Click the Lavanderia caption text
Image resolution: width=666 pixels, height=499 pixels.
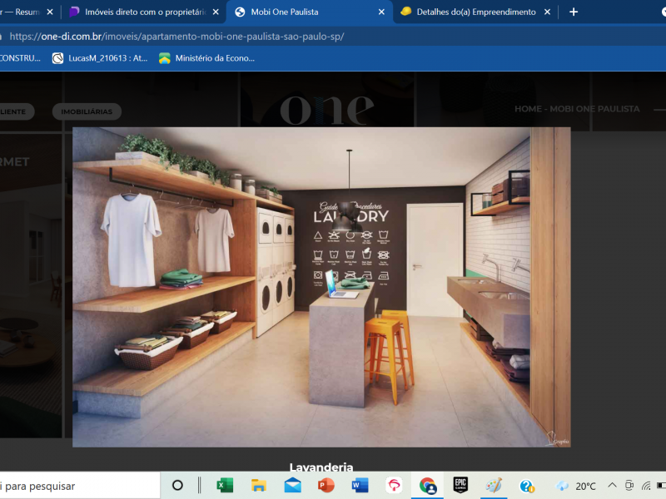point(321,467)
